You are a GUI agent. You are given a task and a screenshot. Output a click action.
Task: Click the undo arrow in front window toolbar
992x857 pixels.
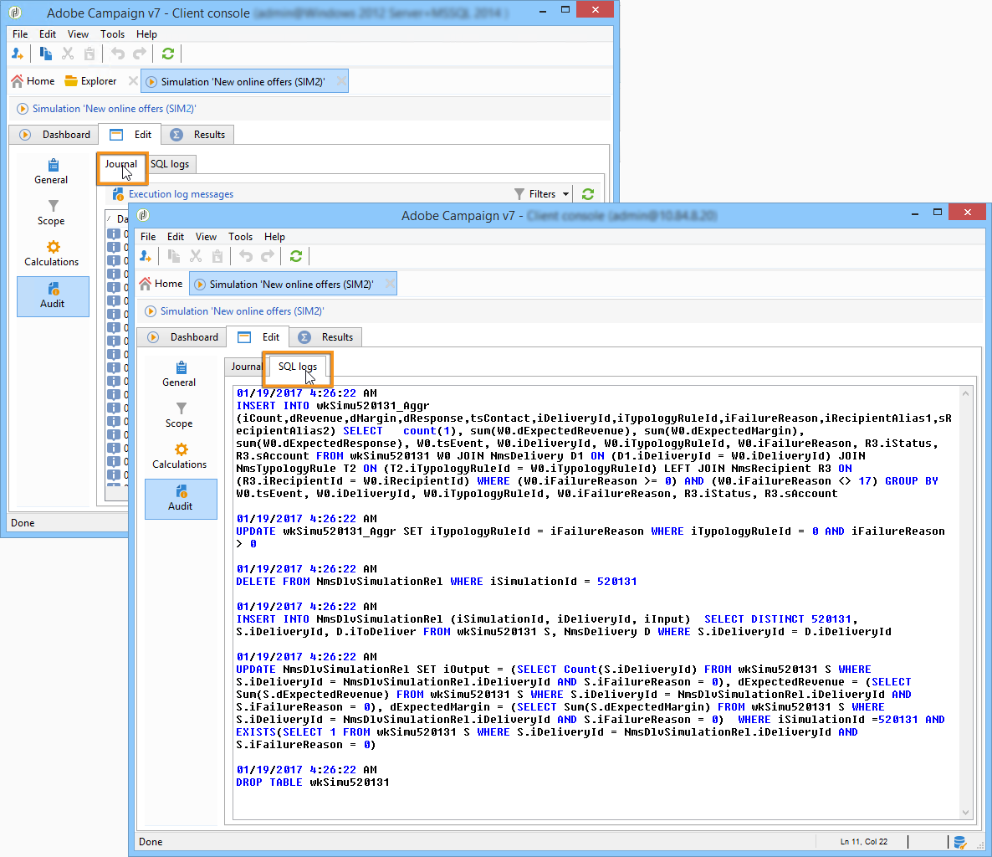point(246,256)
